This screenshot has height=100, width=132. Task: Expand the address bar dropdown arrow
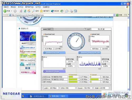(x=114, y=15)
